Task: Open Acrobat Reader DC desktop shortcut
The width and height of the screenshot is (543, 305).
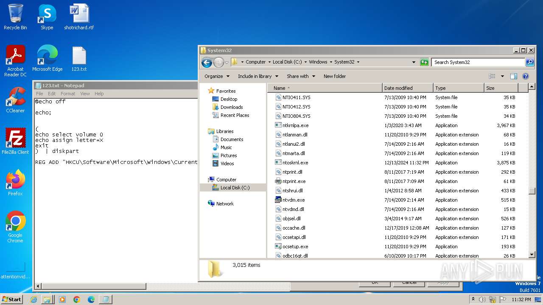Action: click(x=15, y=61)
